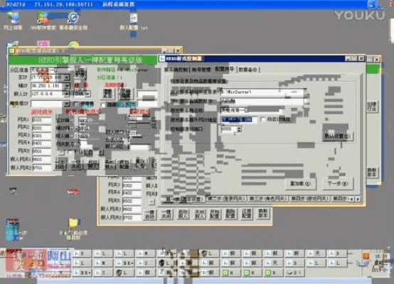Click the 假人网关2 field showing 8702
This screenshot has height=284, width=394.
[x=132, y=217]
